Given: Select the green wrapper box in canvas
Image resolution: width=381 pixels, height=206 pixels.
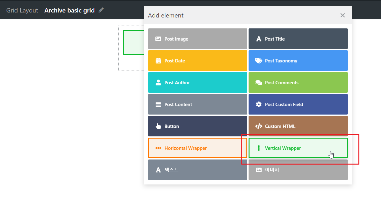Looking at the screenshot, I should click(133, 42).
